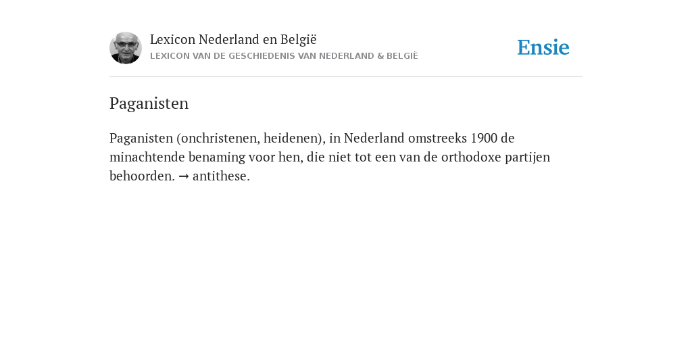The image size is (692, 346).
Task: Click the arrow symbol before antithese
Action: click(184, 176)
